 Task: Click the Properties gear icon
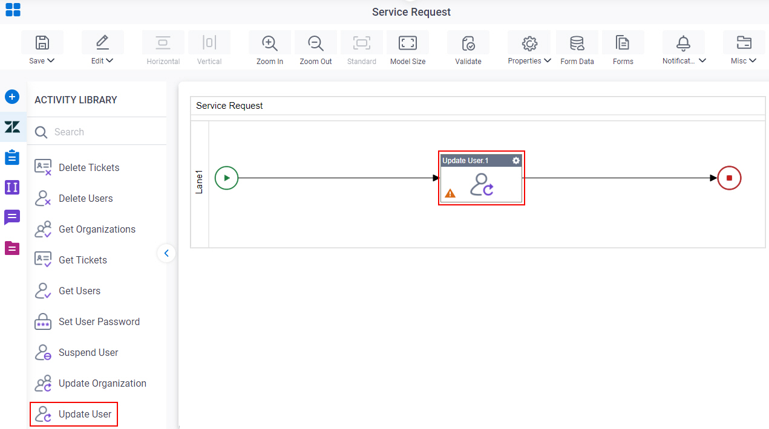pos(529,43)
